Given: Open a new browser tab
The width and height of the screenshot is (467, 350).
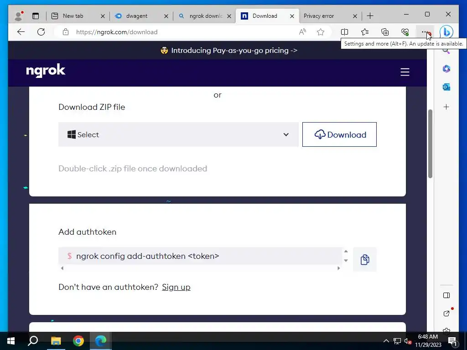Looking at the screenshot, I should tap(370, 16).
